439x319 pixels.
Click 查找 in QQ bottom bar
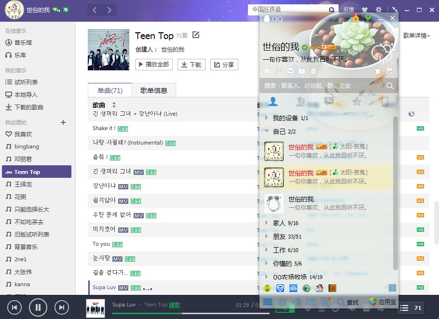coord(348,302)
